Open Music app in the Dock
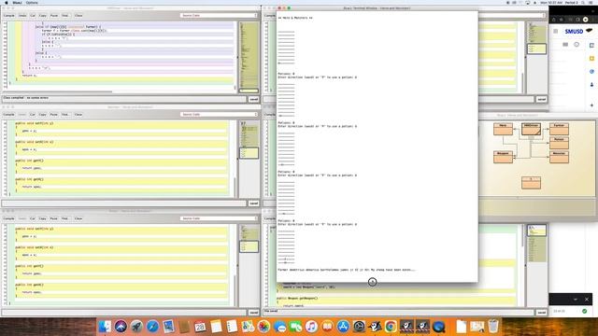The image size is (598, 336). pyautogui.click(x=311, y=327)
